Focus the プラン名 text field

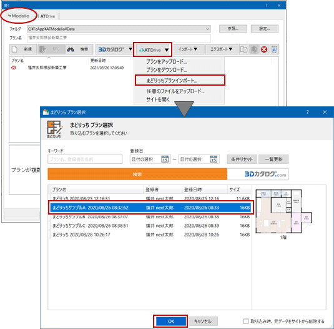119,38
